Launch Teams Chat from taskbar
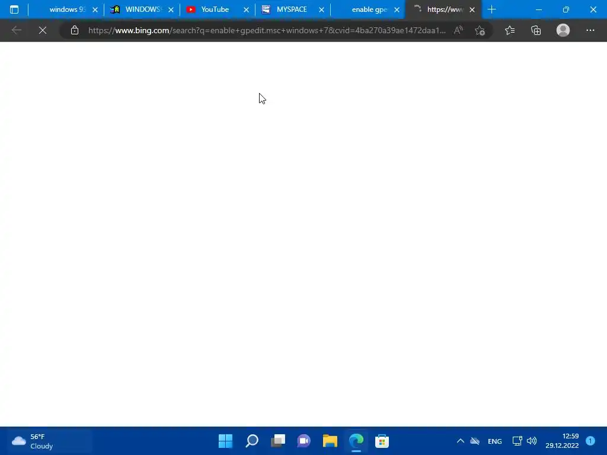The height and width of the screenshot is (455, 607). click(304, 441)
